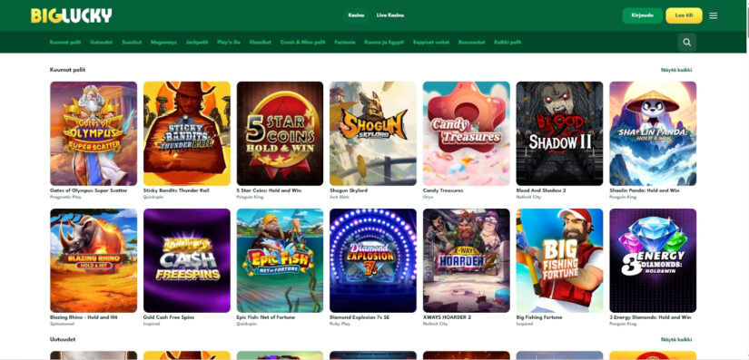The image size is (749, 360).
Task: Open the Eeppiset voitot category
Action: (431, 42)
